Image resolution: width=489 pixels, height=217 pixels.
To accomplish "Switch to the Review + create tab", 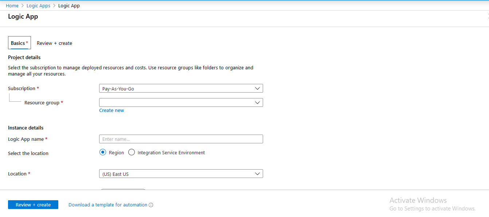I will (54, 43).
